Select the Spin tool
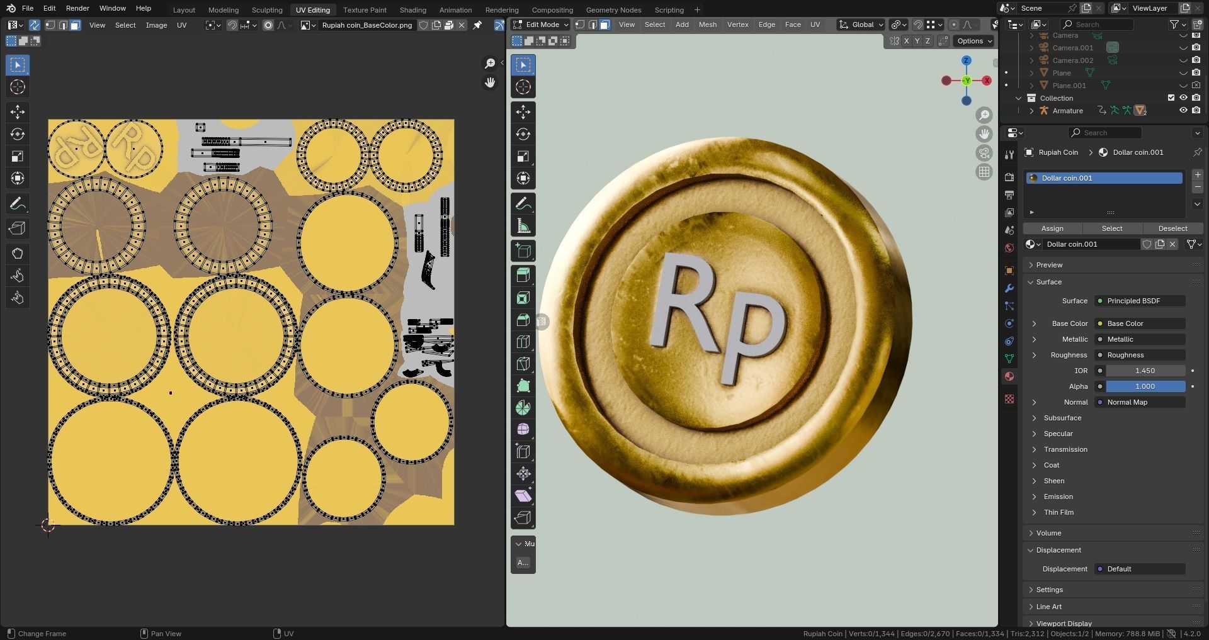 click(x=523, y=408)
